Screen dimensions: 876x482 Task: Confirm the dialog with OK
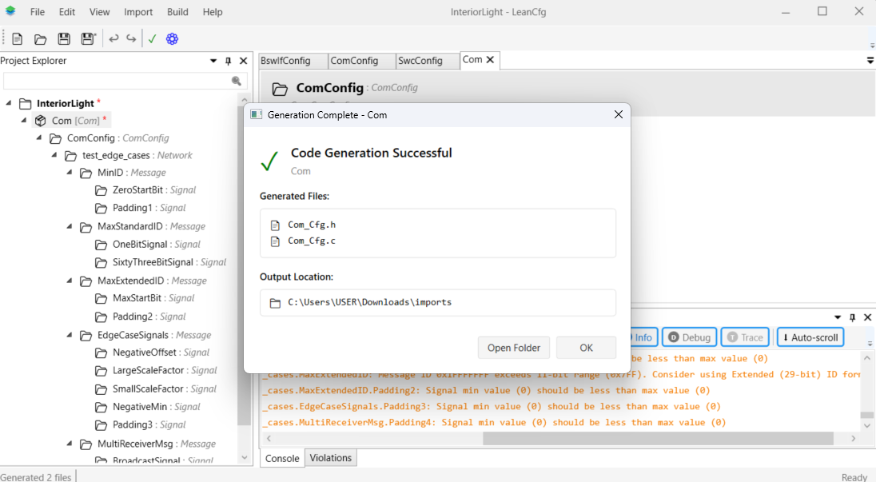click(x=586, y=348)
